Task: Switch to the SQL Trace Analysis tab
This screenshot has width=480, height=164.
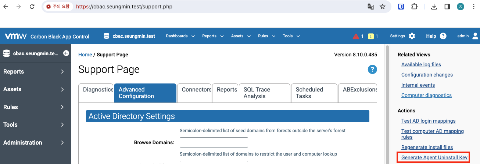Action: point(264,93)
